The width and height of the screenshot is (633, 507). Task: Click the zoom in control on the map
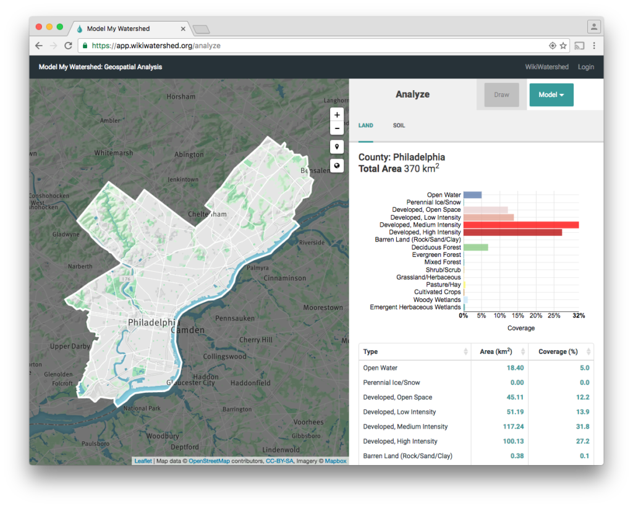tap(337, 115)
